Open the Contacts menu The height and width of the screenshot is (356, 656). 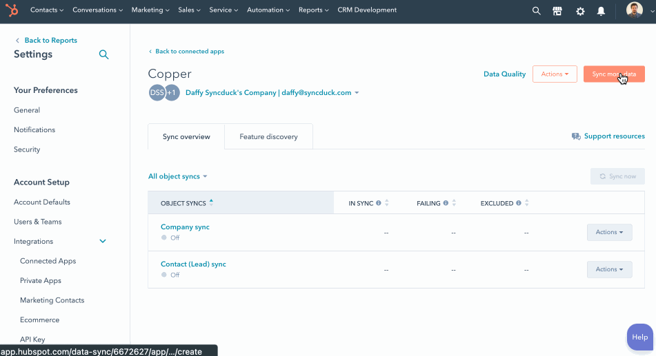pos(47,10)
